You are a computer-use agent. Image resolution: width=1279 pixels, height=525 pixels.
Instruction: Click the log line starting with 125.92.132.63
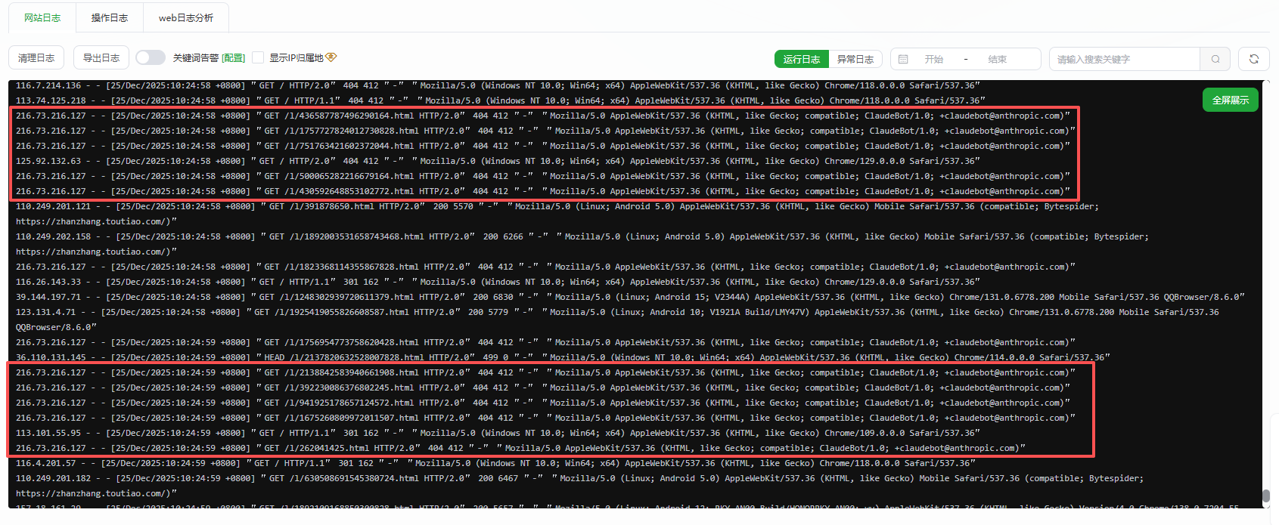[x=498, y=161]
